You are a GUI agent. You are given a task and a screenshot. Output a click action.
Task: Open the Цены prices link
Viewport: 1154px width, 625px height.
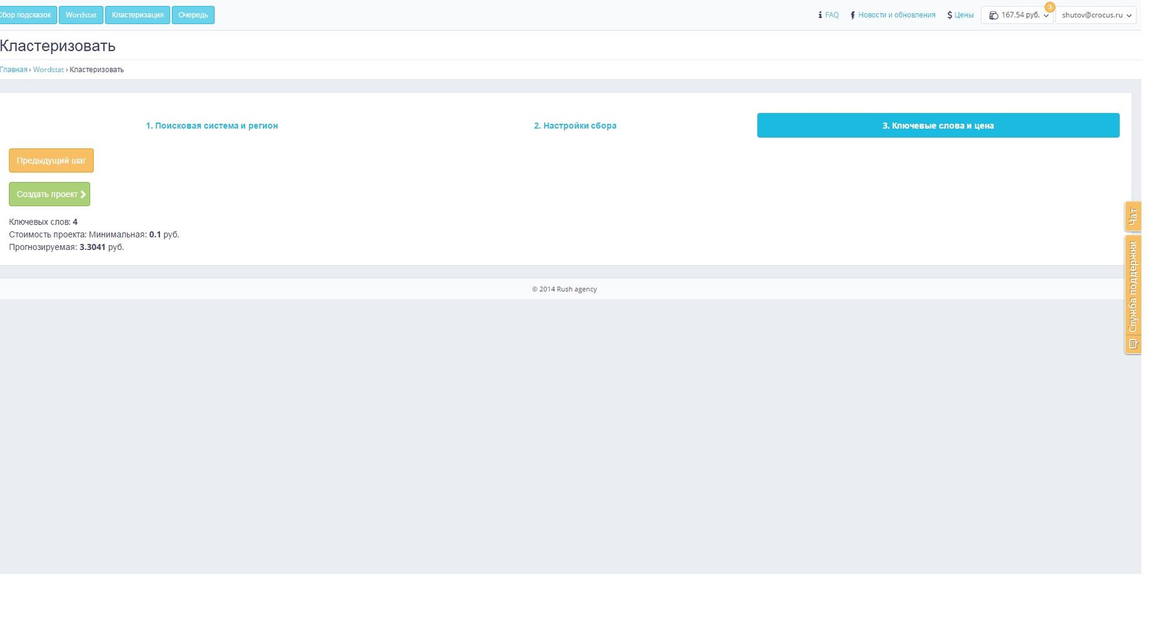pos(963,15)
